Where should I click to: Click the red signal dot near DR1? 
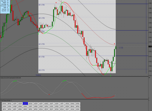pyautogui.click(x=56, y=2)
